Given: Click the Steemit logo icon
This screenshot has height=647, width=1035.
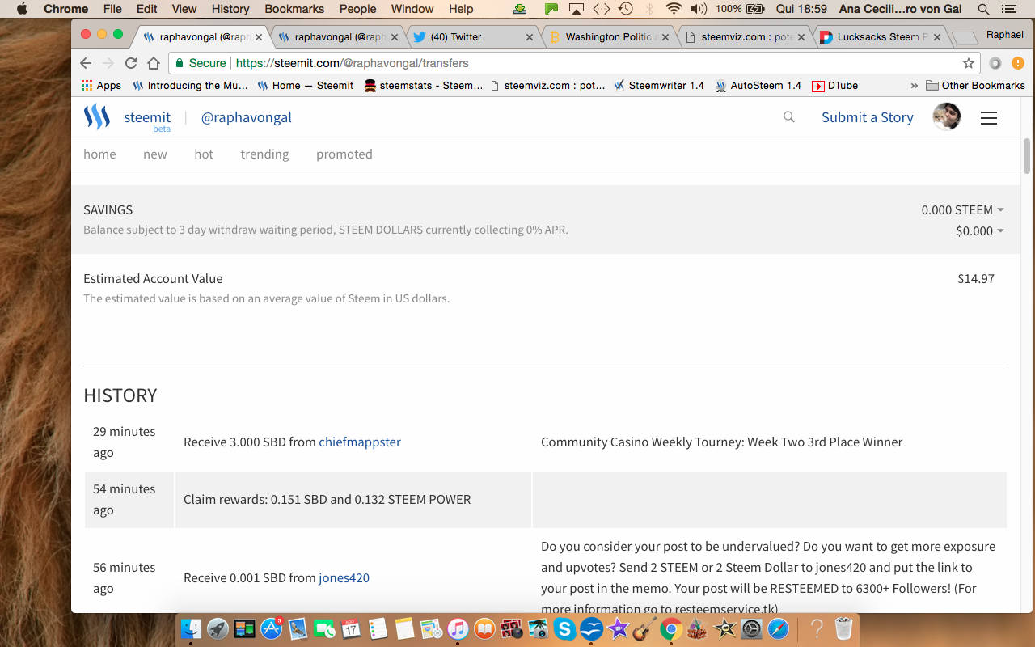Looking at the screenshot, I should (x=97, y=117).
